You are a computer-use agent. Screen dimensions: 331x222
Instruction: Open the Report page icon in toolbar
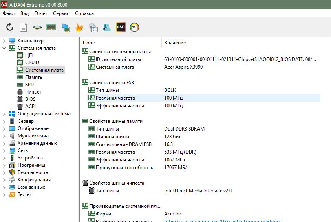coord(23,27)
